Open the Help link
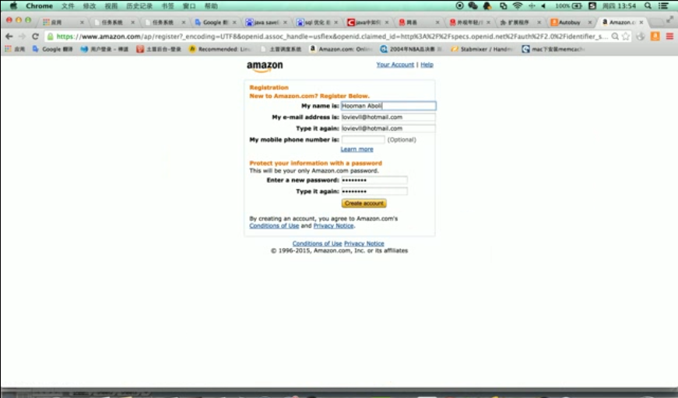 click(x=427, y=65)
